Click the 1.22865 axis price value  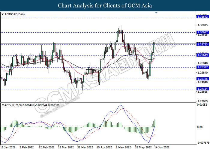click(202, 101)
